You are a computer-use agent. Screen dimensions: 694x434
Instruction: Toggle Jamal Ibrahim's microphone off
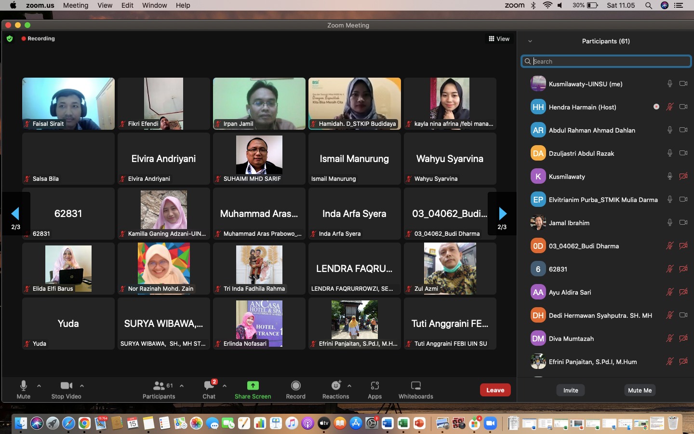coord(669,223)
